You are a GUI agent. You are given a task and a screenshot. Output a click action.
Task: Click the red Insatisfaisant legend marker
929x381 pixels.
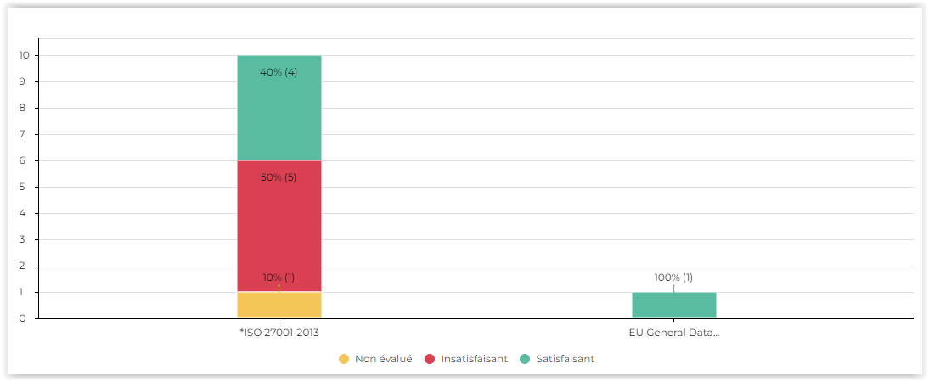(430, 359)
